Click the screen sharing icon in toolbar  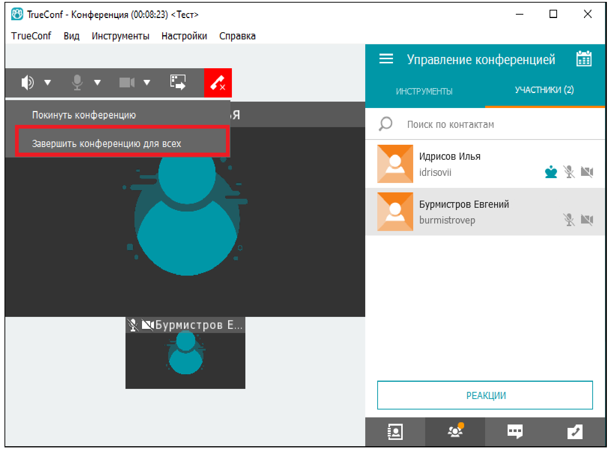[178, 82]
